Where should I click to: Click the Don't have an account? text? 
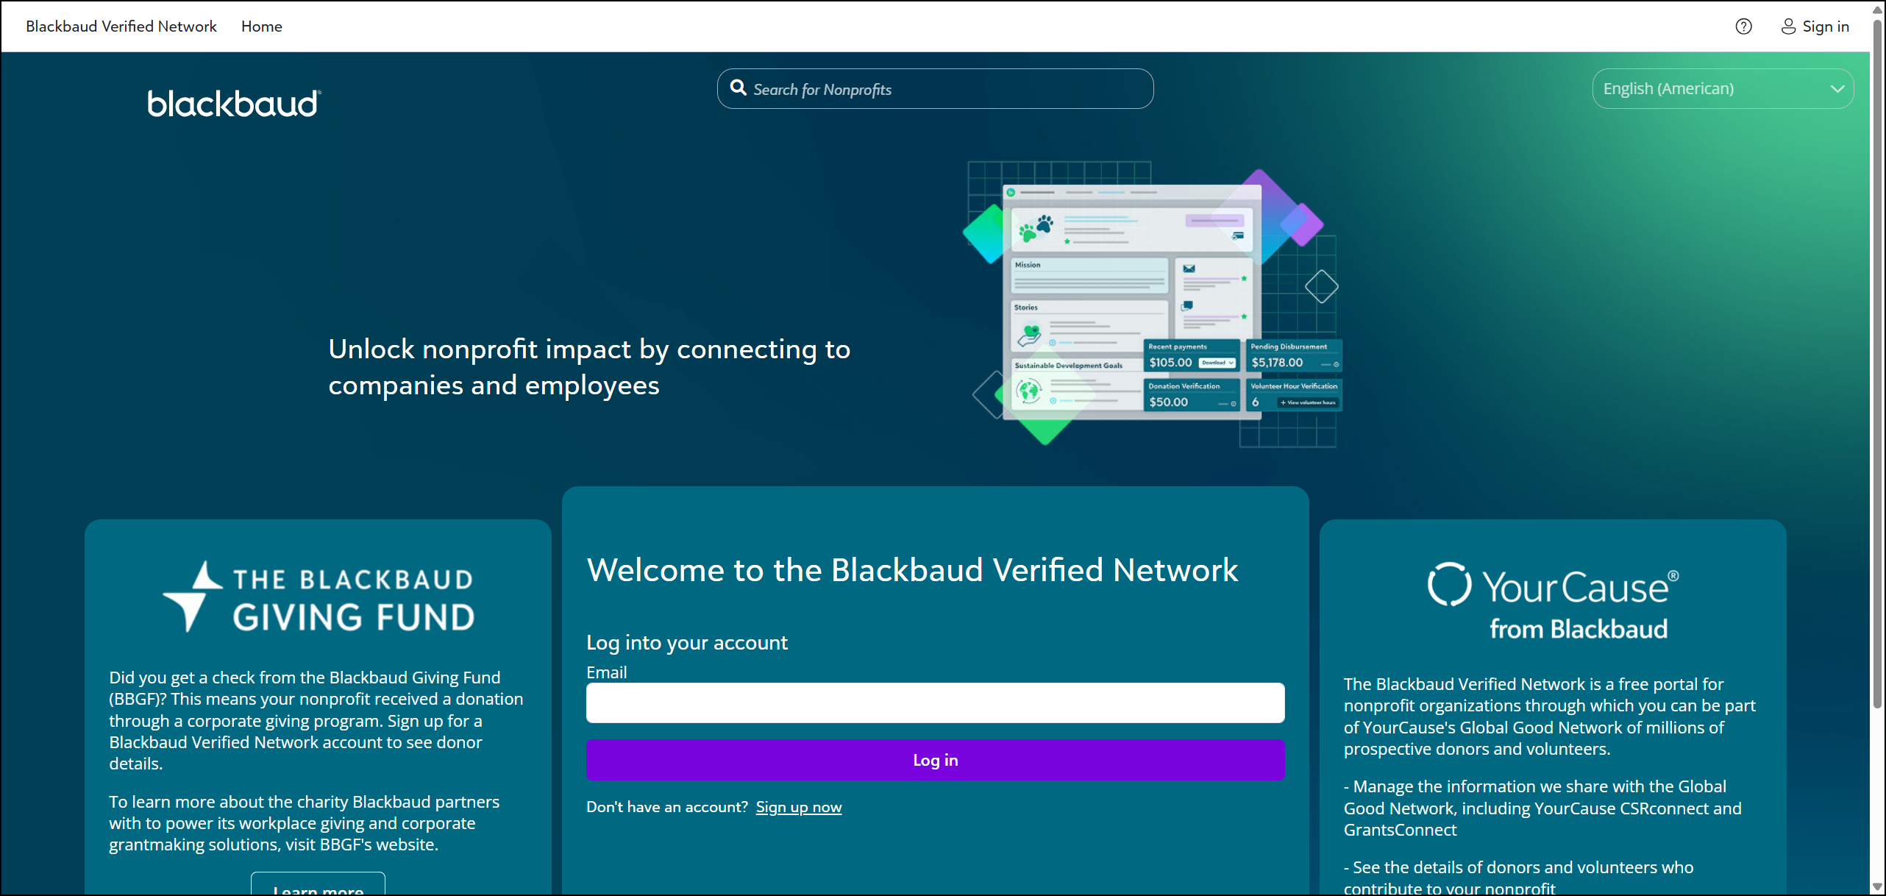667,807
